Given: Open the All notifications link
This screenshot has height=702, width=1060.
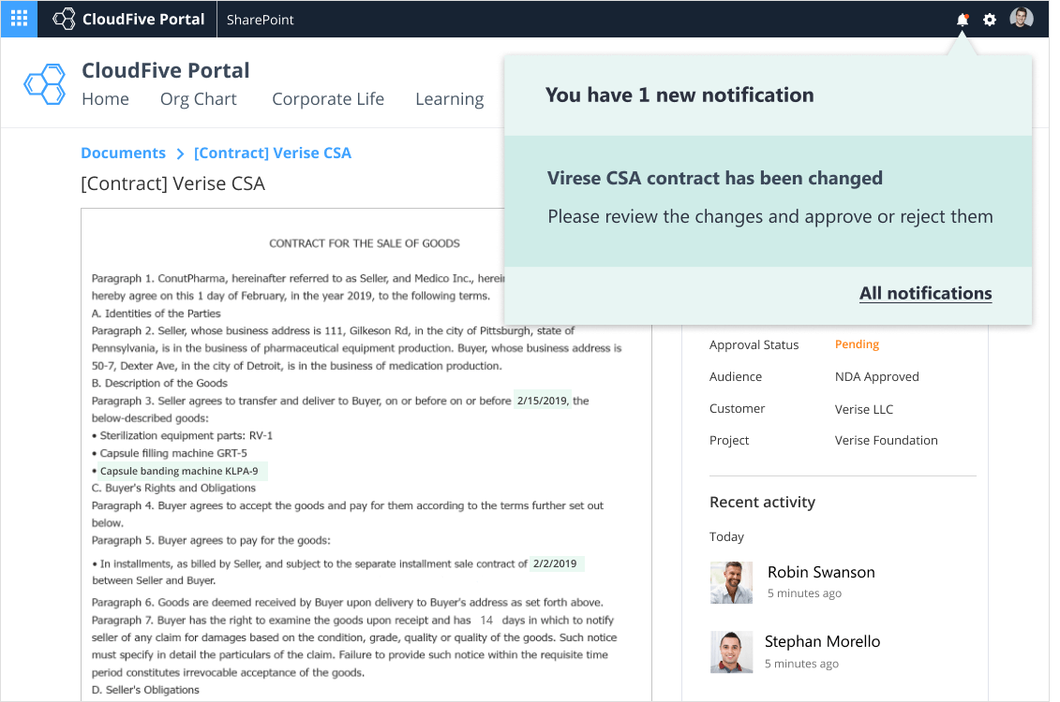Looking at the screenshot, I should click(x=925, y=293).
